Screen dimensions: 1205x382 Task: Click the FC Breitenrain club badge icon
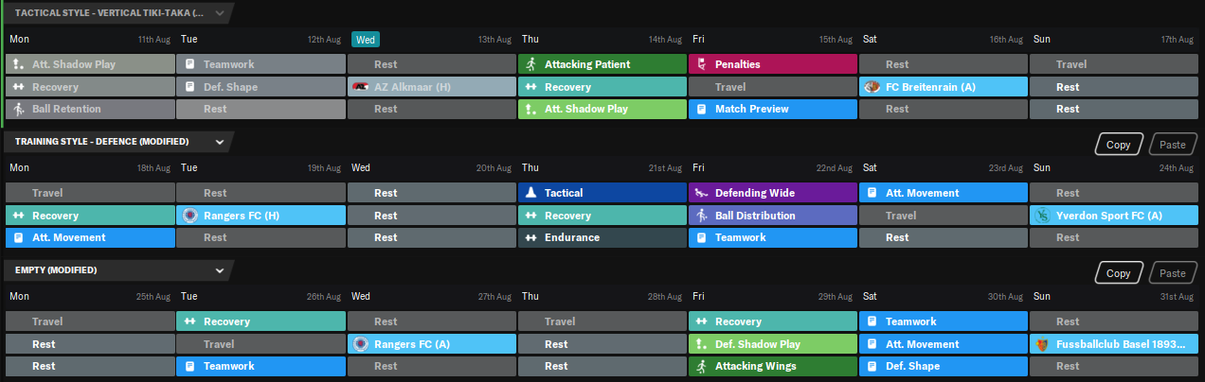point(872,87)
